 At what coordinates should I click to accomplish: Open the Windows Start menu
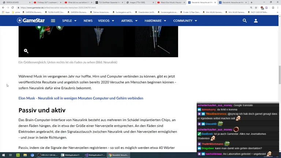3,155
